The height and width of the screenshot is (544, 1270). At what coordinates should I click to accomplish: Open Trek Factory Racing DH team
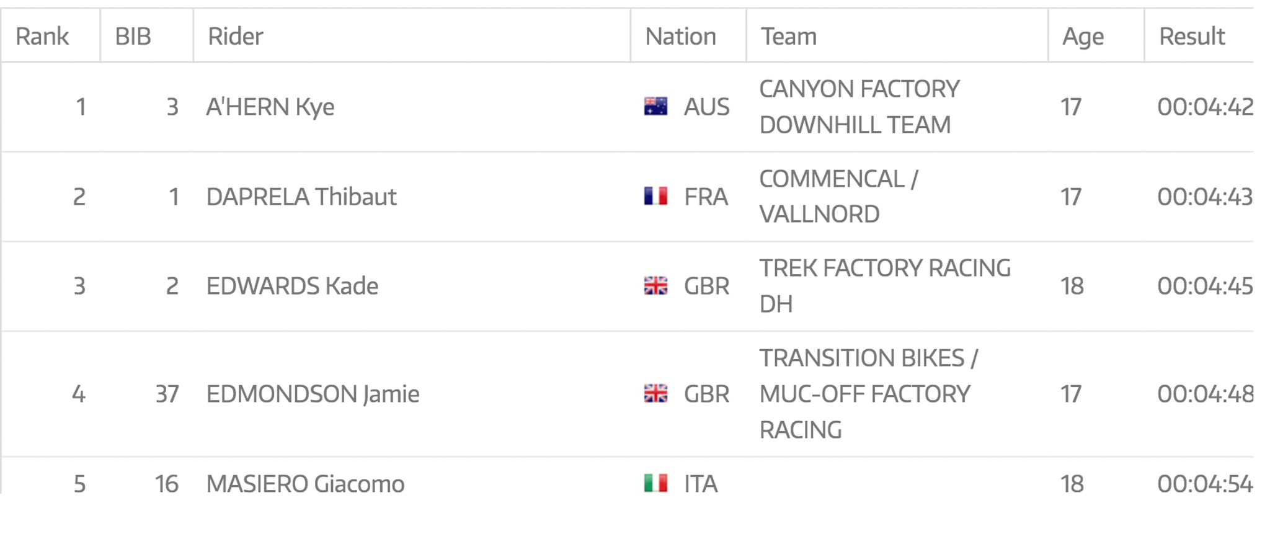[885, 285]
